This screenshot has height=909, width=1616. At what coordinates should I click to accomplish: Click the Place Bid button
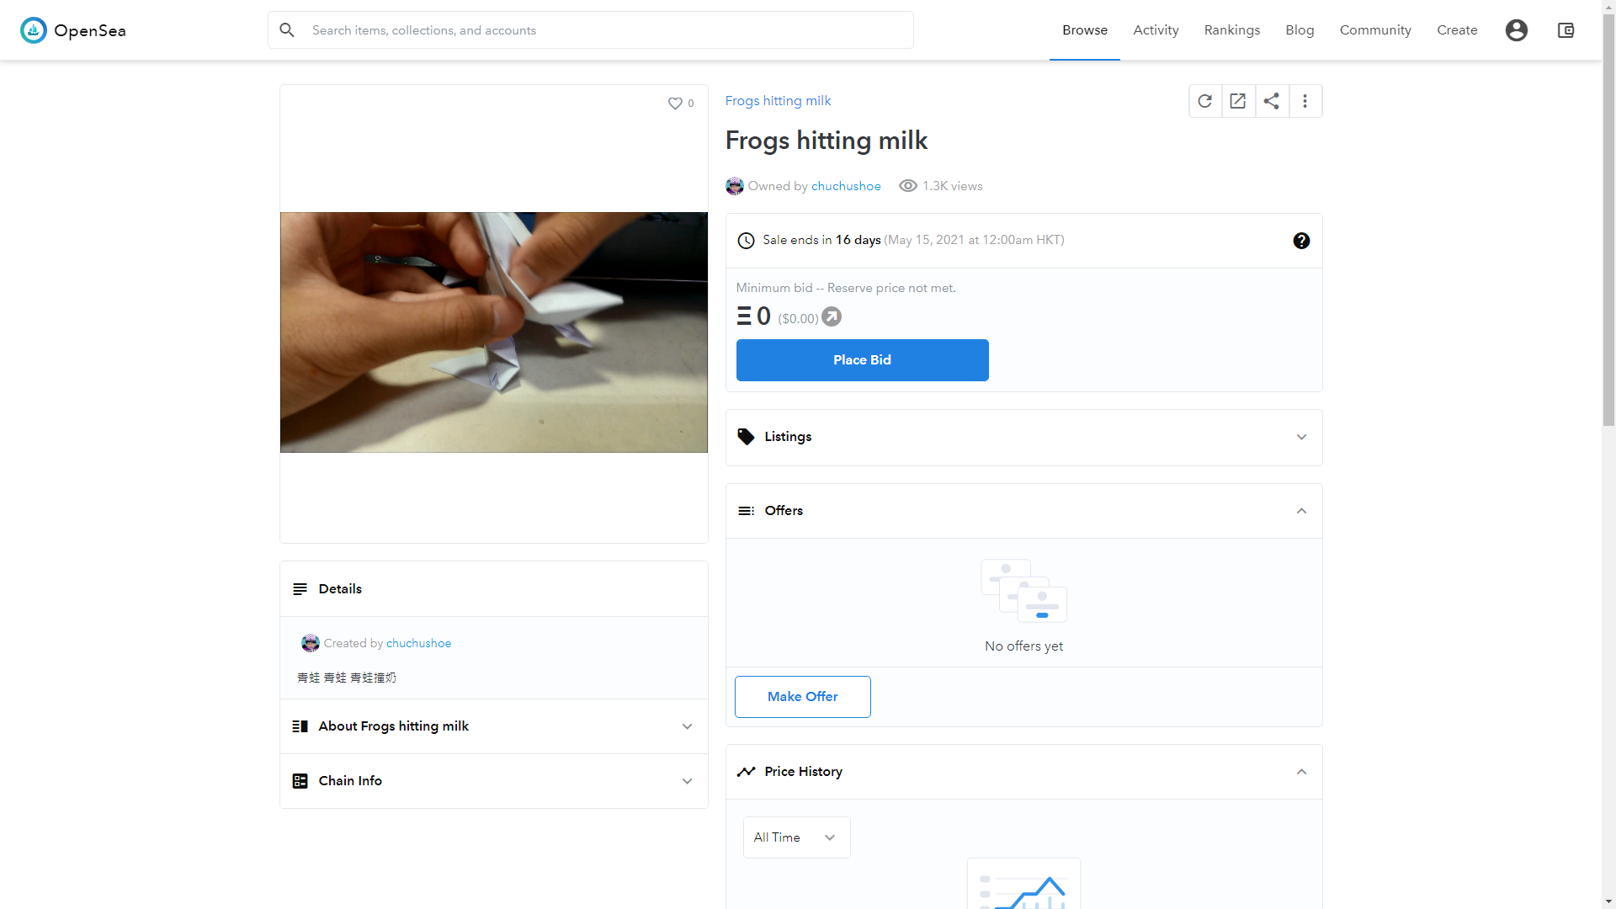tap(862, 360)
